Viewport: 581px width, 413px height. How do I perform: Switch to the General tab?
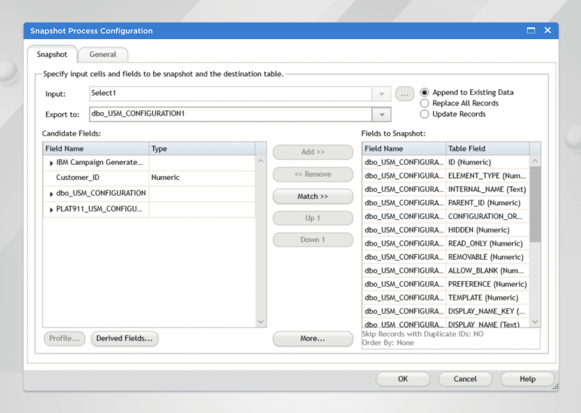click(x=103, y=54)
